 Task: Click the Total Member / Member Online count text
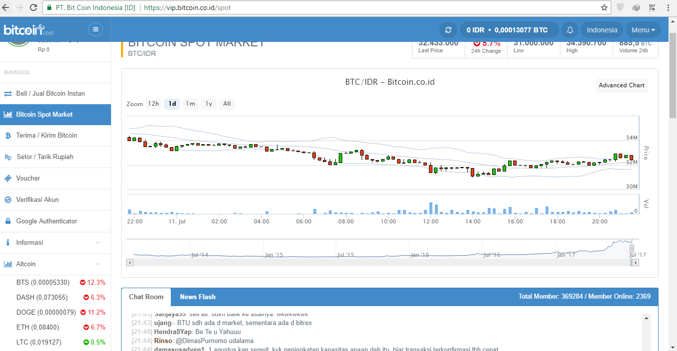pyautogui.click(x=584, y=297)
